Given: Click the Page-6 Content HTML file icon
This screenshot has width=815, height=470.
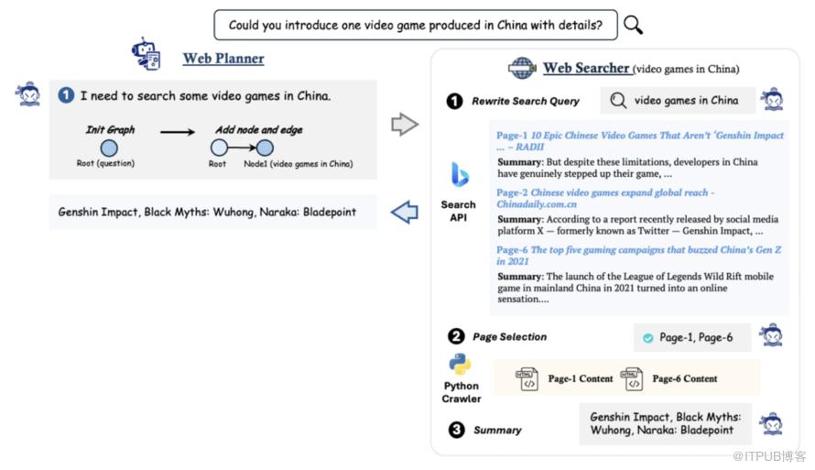Looking at the screenshot, I should [x=632, y=378].
